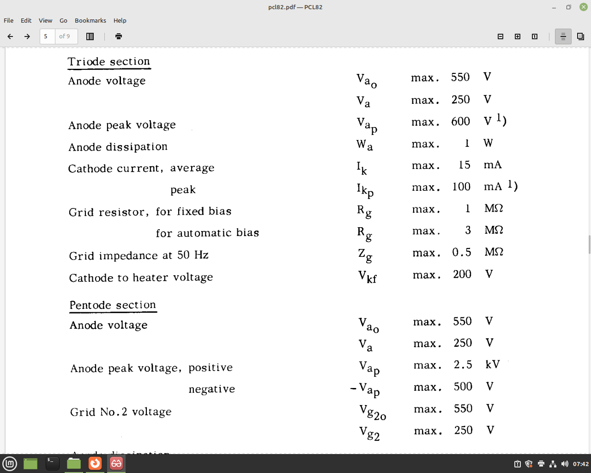The height and width of the screenshot is (473, 591).
Task: Zoom in on the document
Action: pos(518,36)
